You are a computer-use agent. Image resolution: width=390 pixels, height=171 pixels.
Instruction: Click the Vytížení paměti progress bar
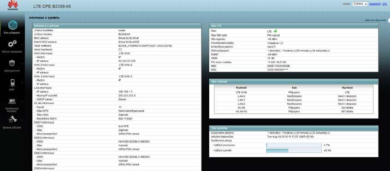[294, 151]
